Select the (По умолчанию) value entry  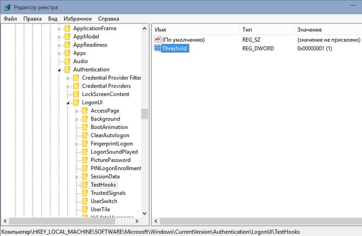[x=183, y=40]
